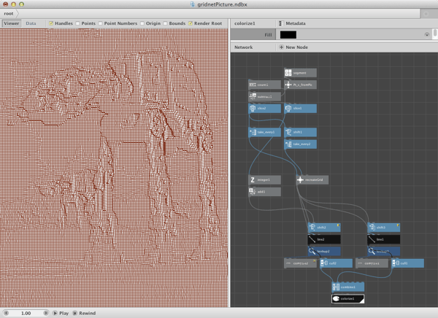
Task: Open the black Fill color swatch
Action: (x=288, y=34)
